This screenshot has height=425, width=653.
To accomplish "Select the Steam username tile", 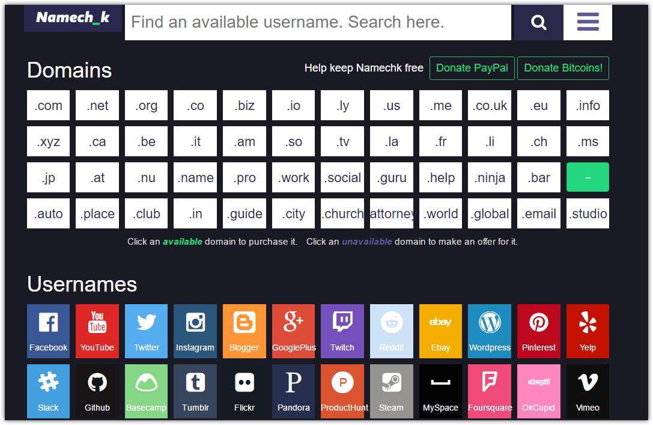I will [x=392, y=391].
